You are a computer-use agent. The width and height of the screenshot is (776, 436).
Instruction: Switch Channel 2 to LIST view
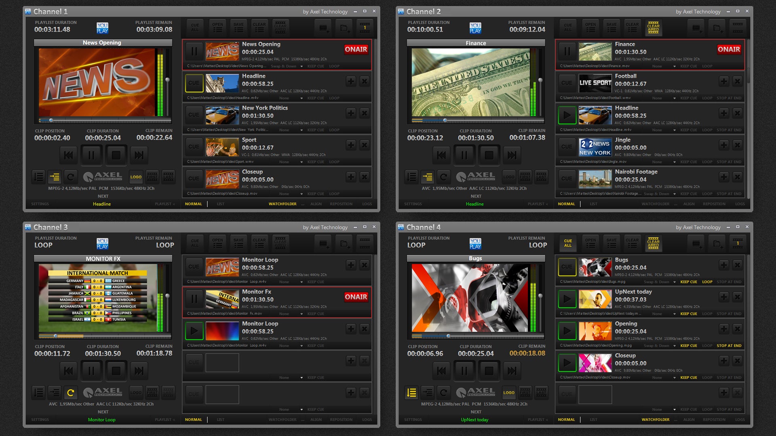pyautogui.click(x=593, y=204)
